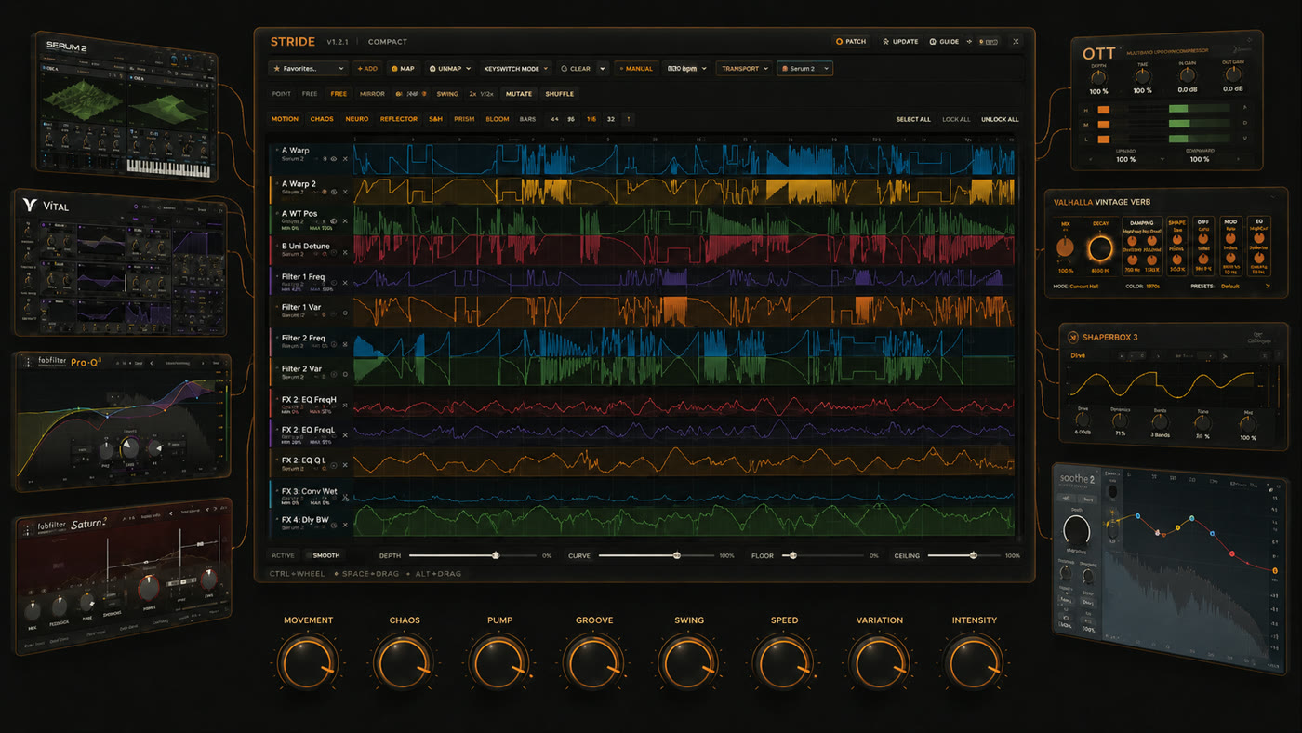Remove the A Warp 2 lane X icon

click(x=345, y=193)
